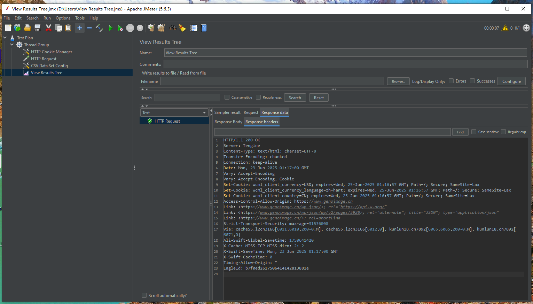533x304 pixels.
Task: Enable the Errors only checkbox
Action: [x=451, y=81]
